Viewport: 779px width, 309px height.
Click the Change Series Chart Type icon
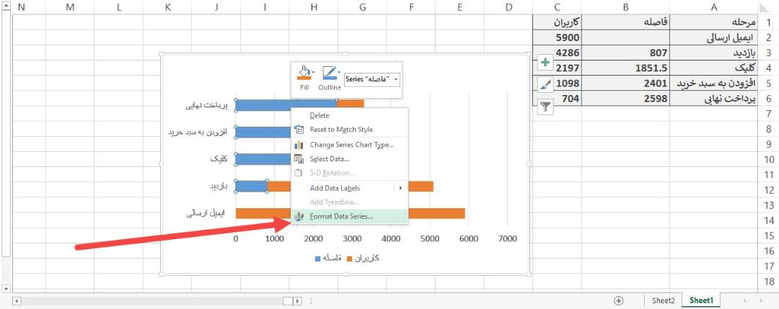tap(299, 145)
